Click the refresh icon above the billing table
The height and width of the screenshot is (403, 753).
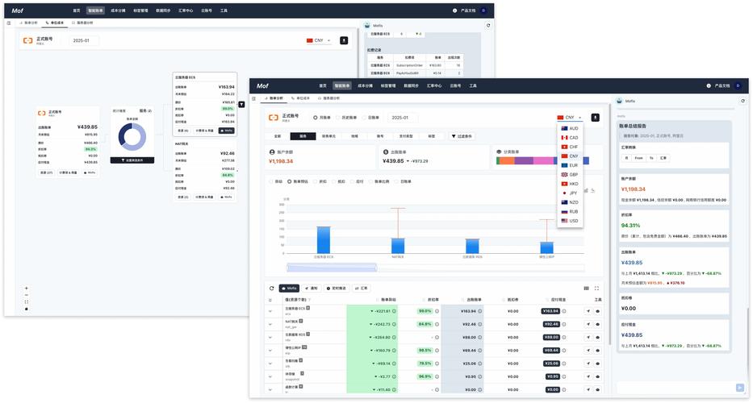[x=271, y=288]
